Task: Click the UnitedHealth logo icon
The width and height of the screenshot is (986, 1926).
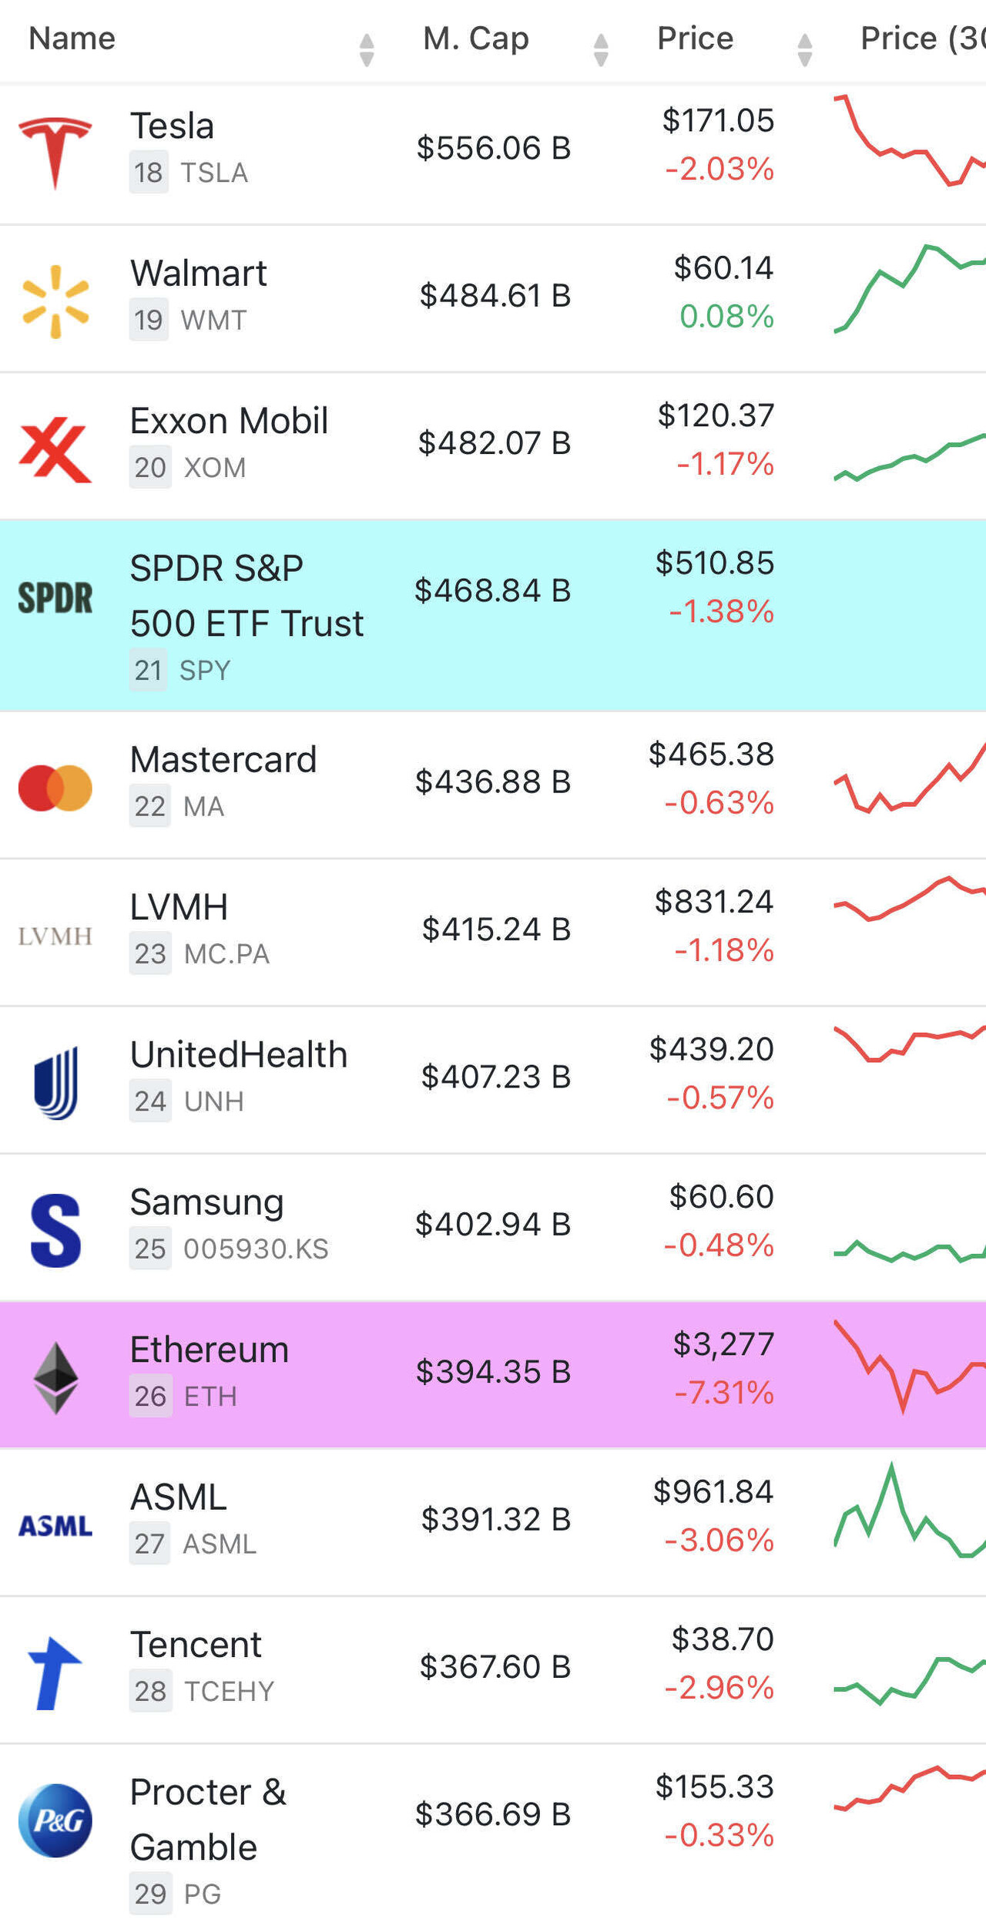Action: 55,1082
